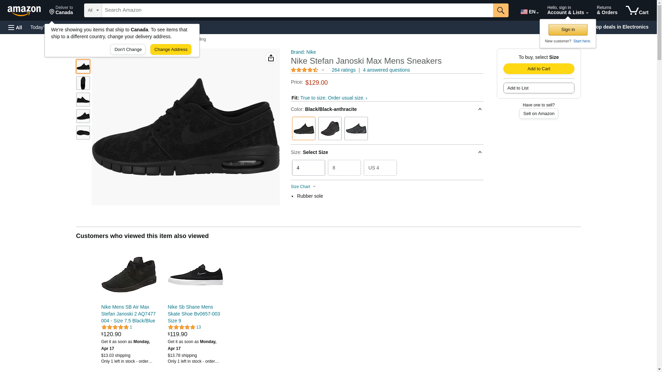Select size 4 option

(x=308, y=168)
